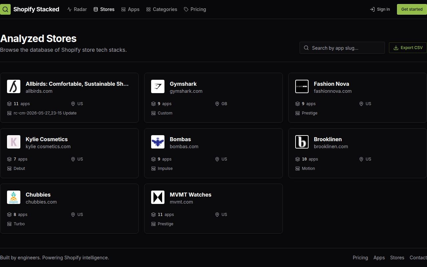The height and width of the screenshot is (267, 427).
Task: Click the Kylie Cosmetics logo
Action: pyautogui.click(x=14, y=142)
